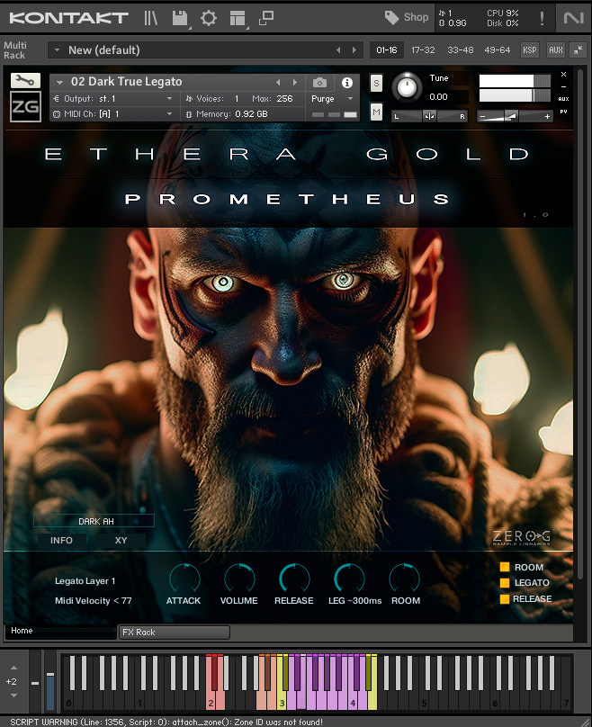The image size is (592, 727).
Task: Select the 17-32 rack page tab
Action: pyautogui.click(x=425, y=50)
